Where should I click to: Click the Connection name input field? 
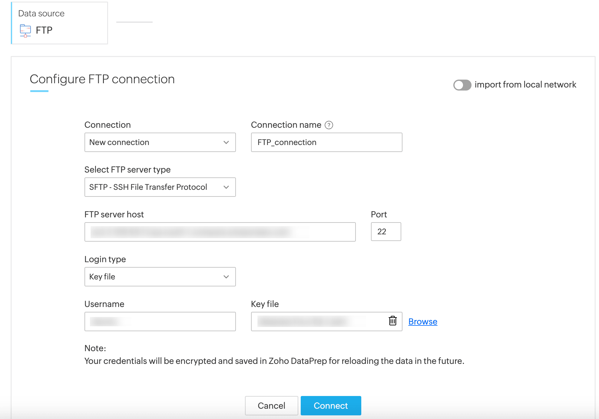click(326, 142)
